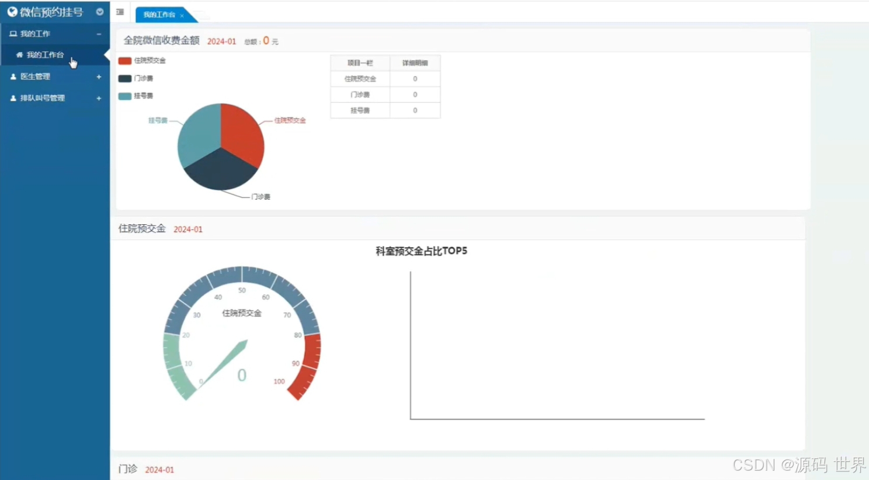This screenshot has height=480, width=869.
Task: Open the 医生管理 sidebar menu
Action: tap(55, 76)
